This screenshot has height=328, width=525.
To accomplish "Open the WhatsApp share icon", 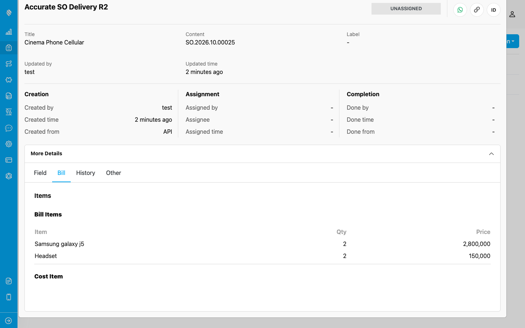I will [x=460, y=10].
